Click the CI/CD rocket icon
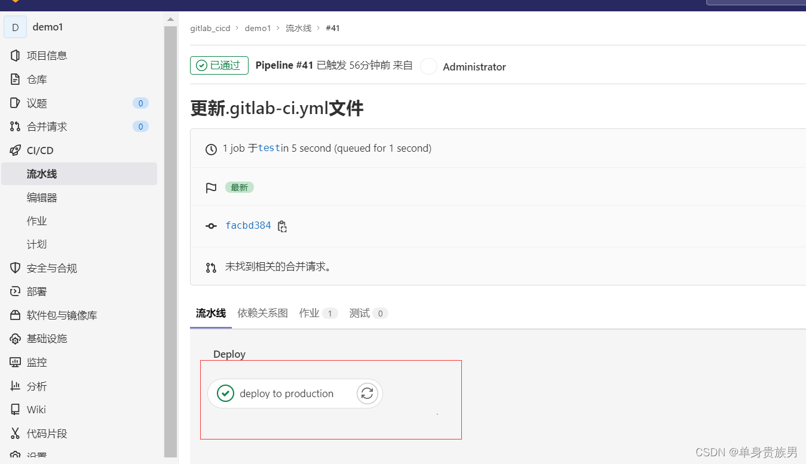The image size is (806, 464). pyautogui.click(x=16, y=150)
